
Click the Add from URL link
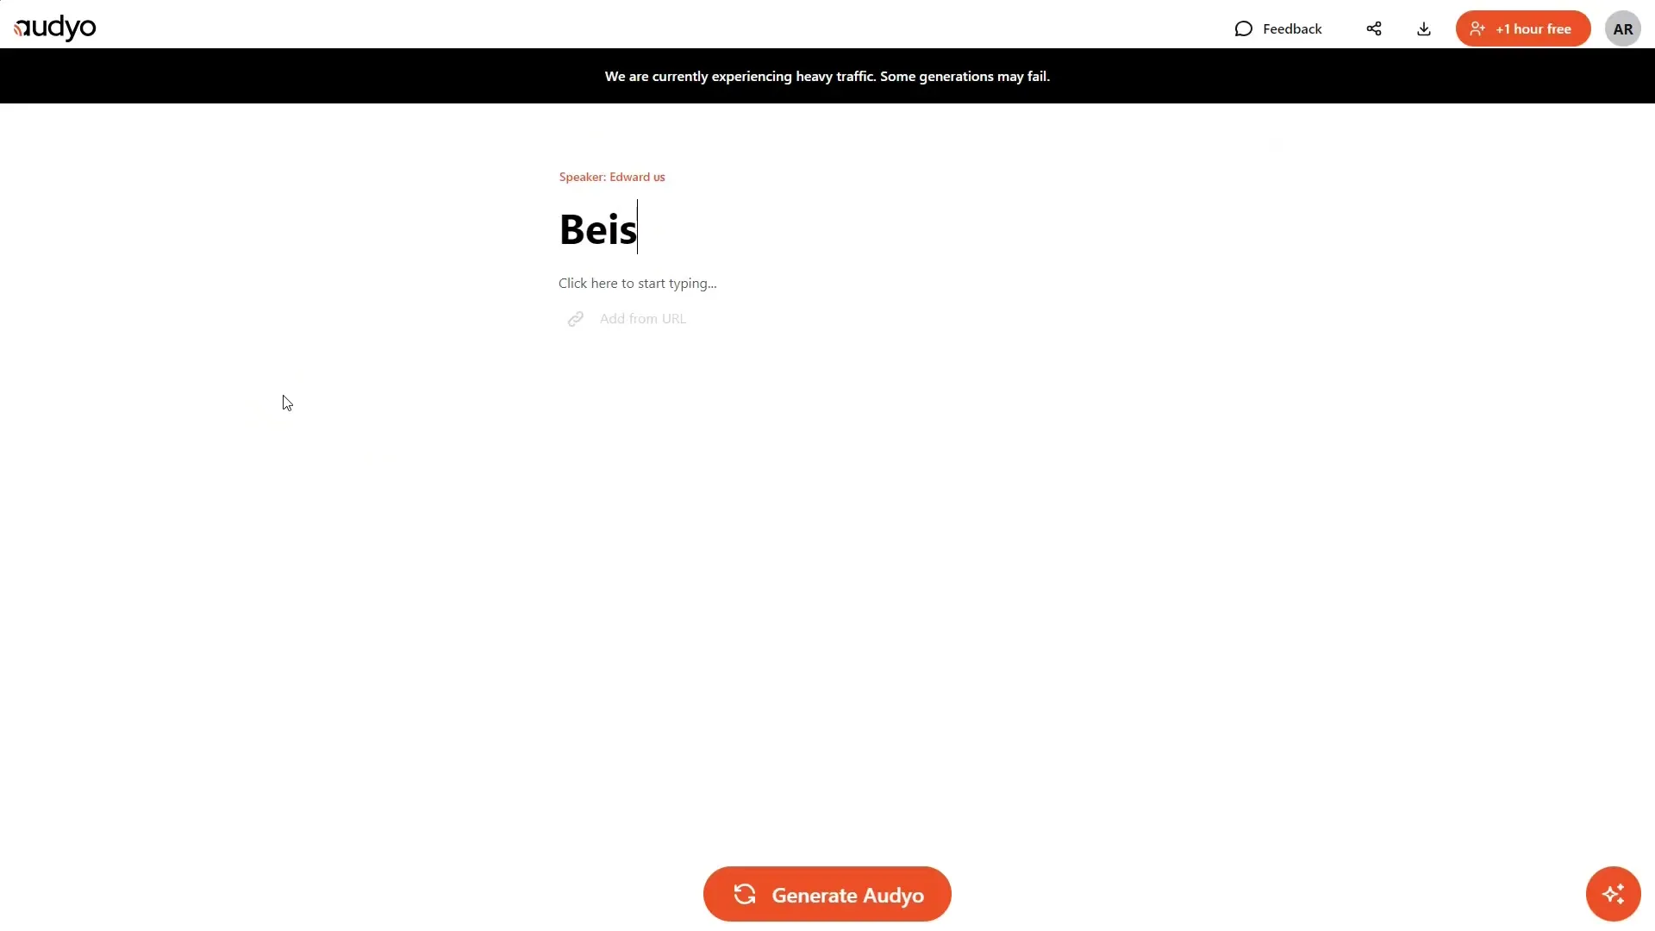(x=642, y=318)
